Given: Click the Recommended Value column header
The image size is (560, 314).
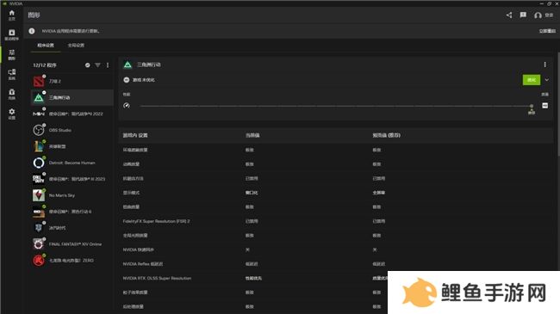Looking at the screenshot, I should [387, 135].
